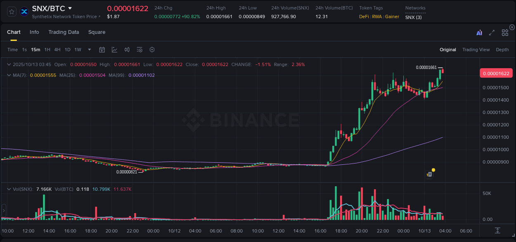
Task: Select the 1H chart interval
Action: point(47,50)
